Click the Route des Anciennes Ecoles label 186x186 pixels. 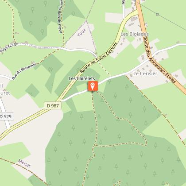click(x=160, y=60)
